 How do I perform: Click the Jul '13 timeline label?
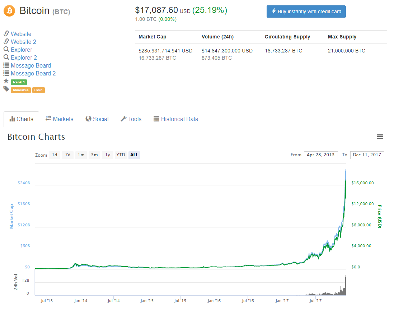(x=47, y=301)
